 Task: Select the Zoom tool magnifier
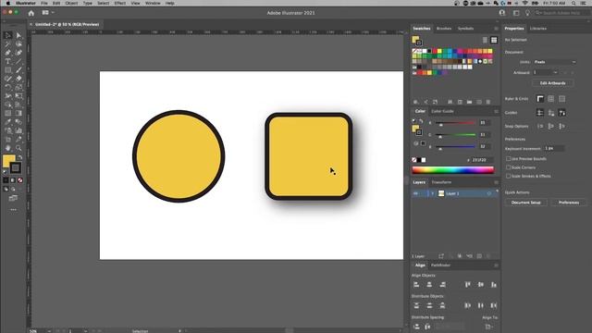point(18,148)
